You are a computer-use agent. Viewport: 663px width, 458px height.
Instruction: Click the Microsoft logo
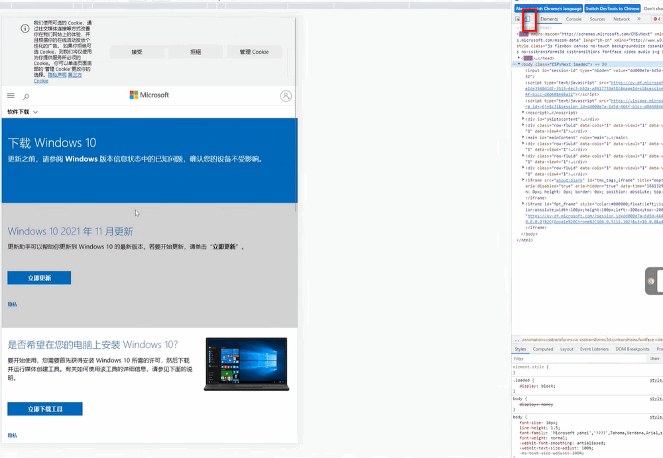[x=149, y=95]
